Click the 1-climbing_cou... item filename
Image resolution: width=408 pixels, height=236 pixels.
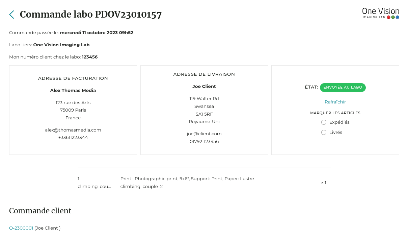coord(94,183)
